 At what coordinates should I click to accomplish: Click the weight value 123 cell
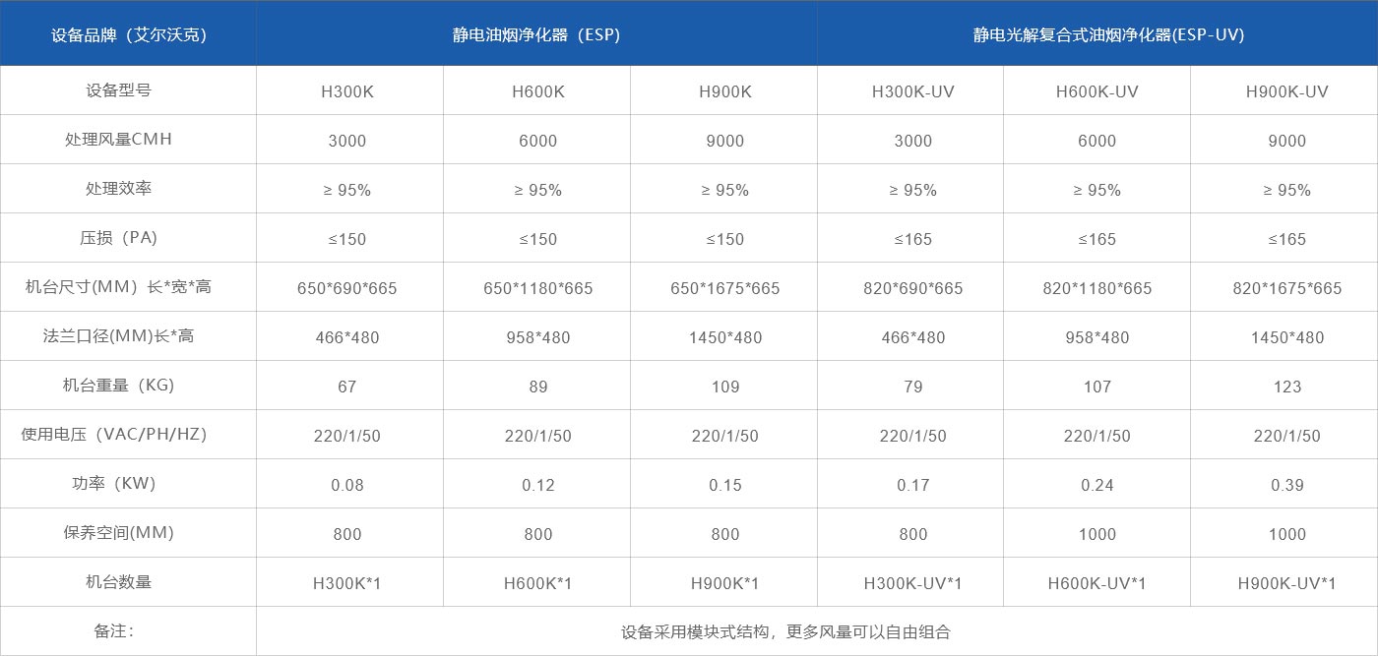pyautogui.click(x=1286, y=387)
